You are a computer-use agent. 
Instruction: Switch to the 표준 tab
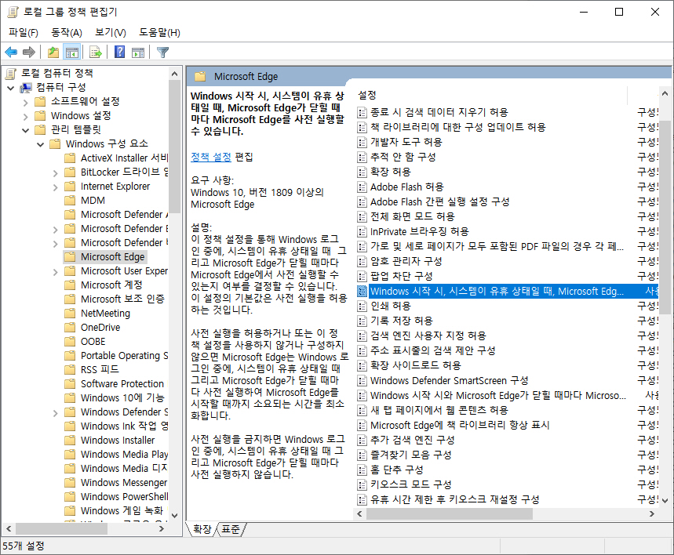(x=231, y=529)
